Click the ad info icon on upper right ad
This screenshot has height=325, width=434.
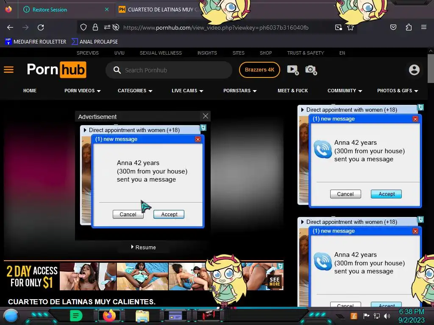pos(420,107)
